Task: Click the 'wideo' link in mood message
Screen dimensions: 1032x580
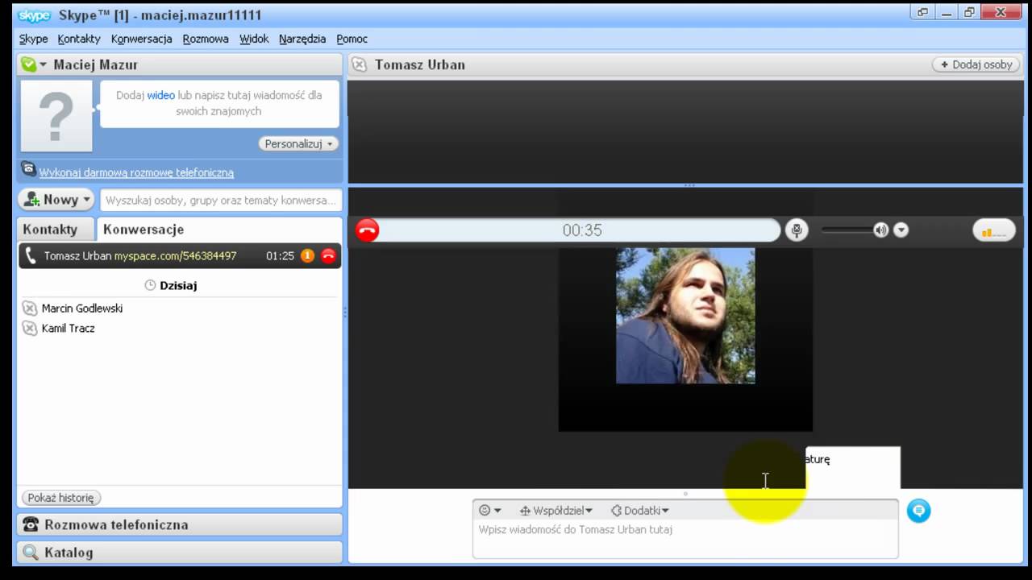Action: 160,95
